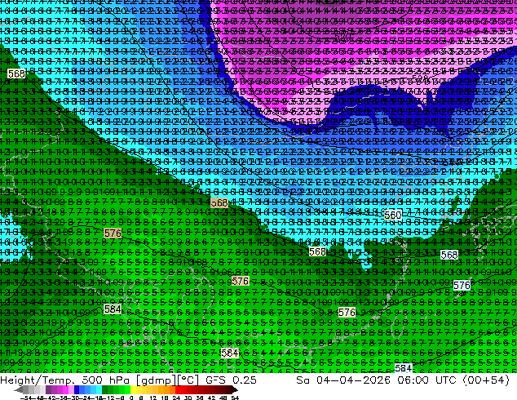Viewport: 517px width, 400px height.
Task: Click the '(00+54)' forecast offset text
Action: 486,380
